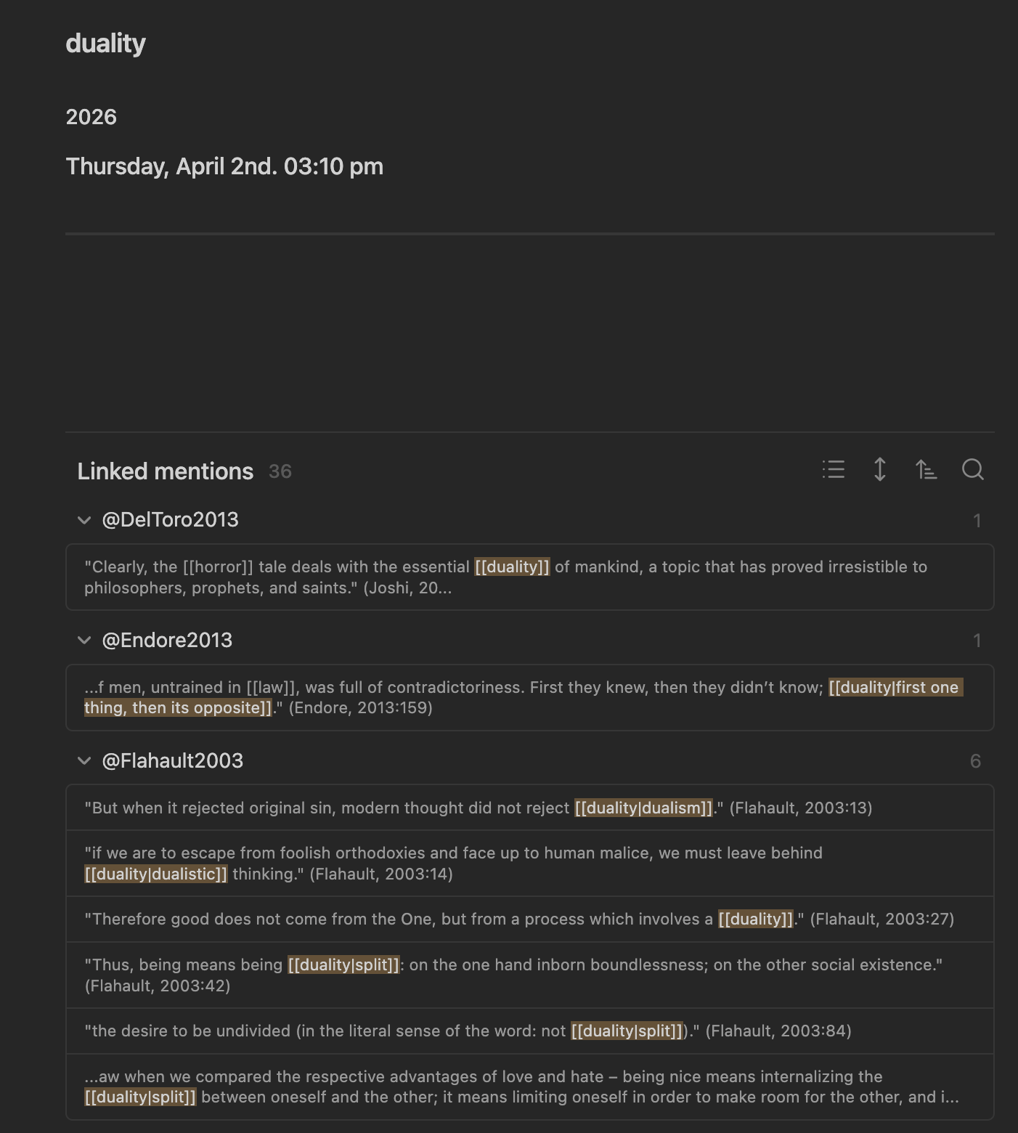This screenshot has width=1018, height=1133.
Task: Open the @Flahault2003 source note
Action: tap(173, 761)
